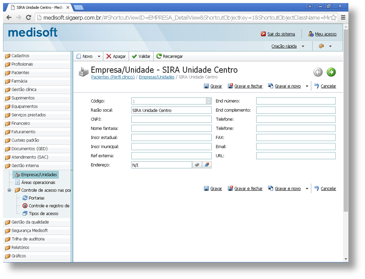
Task: Open the Financeiro sidebar section
Action: [21, 123]
